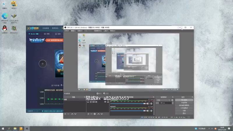Click Windows Start button on taskbar
233x131 pixels.
click(x=3, y=128)
